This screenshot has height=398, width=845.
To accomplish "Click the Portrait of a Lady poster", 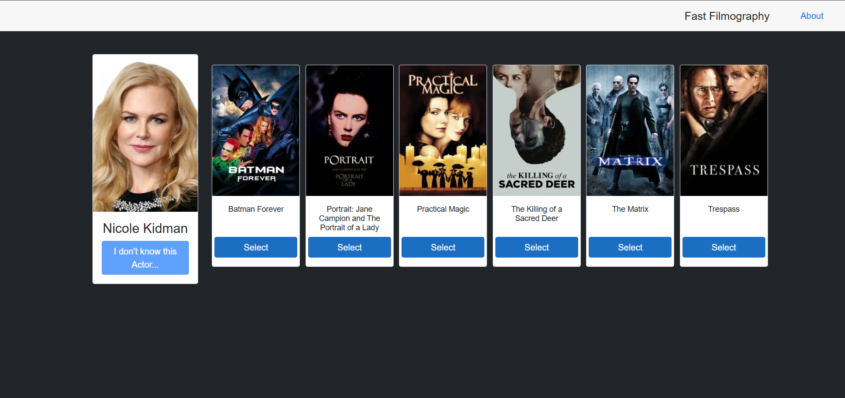I will (350, 130).
